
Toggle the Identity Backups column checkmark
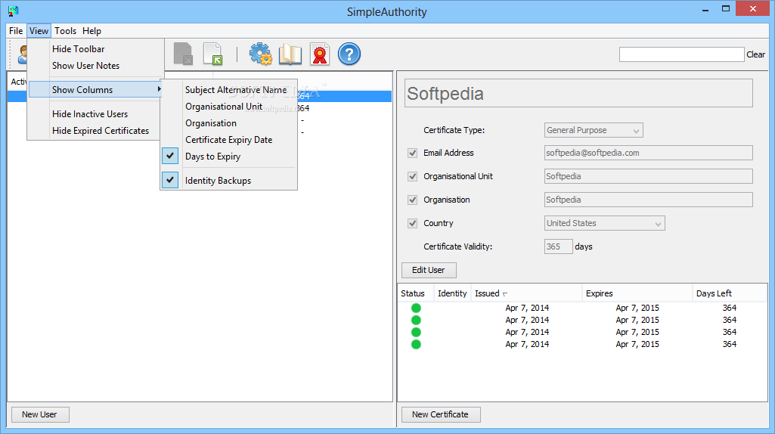point(170,180)
